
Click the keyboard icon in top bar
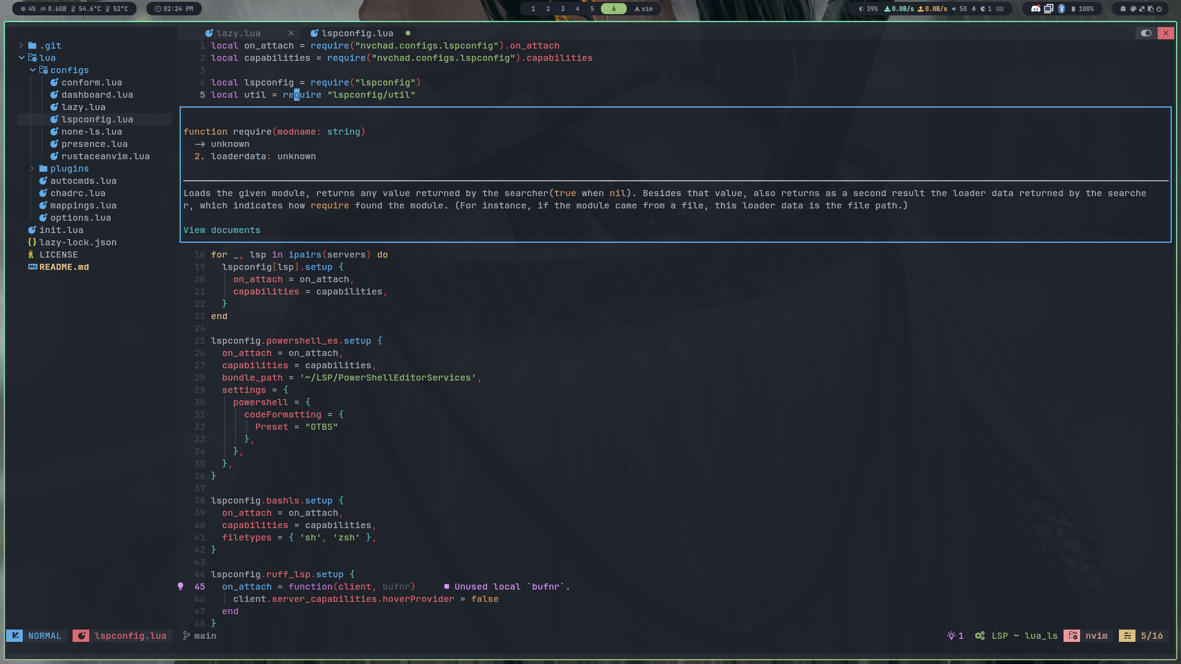click(x=1000, y=9)
